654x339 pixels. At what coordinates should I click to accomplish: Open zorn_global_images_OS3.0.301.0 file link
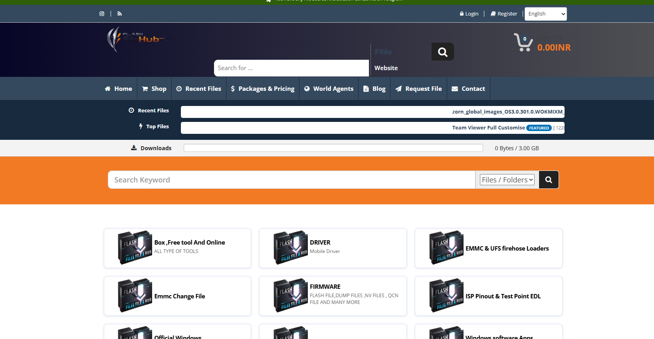pos(508,112)
